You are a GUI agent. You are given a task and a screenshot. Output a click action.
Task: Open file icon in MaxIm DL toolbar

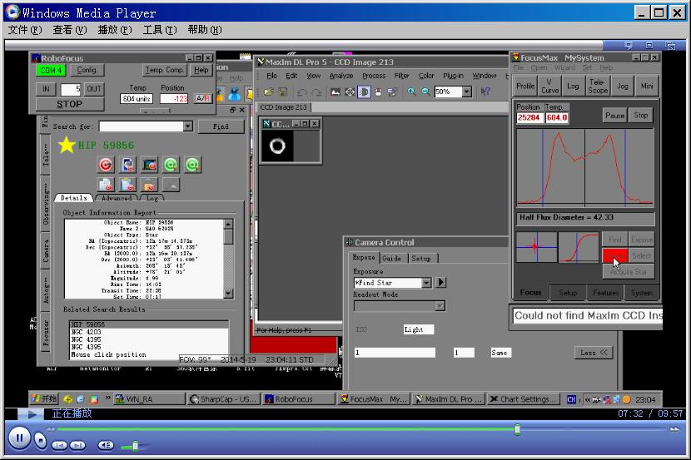click(269, 92)
